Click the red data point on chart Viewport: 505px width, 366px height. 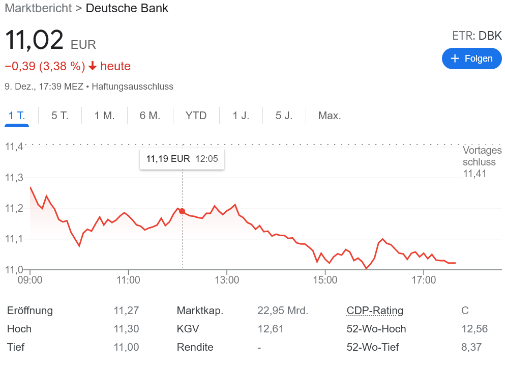point(182,211)
